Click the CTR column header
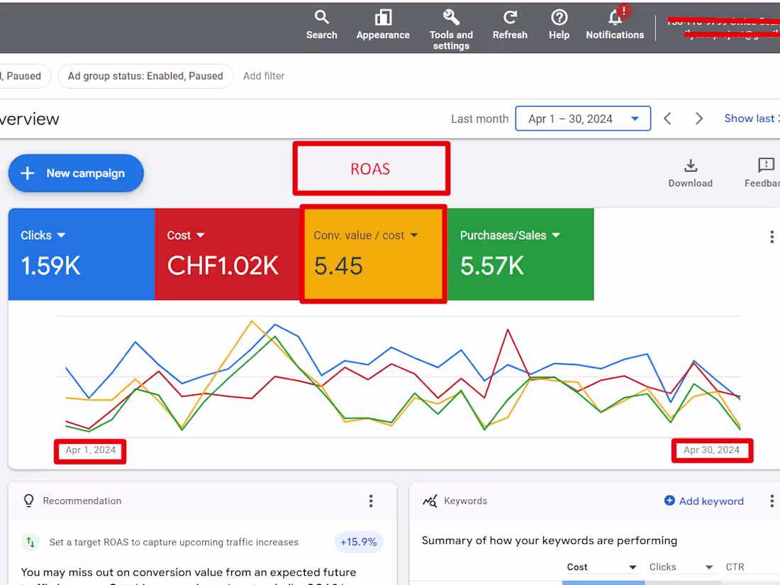The height and width of the screenshot is (585, 780). pyautogui.click(x=735, y=567)
